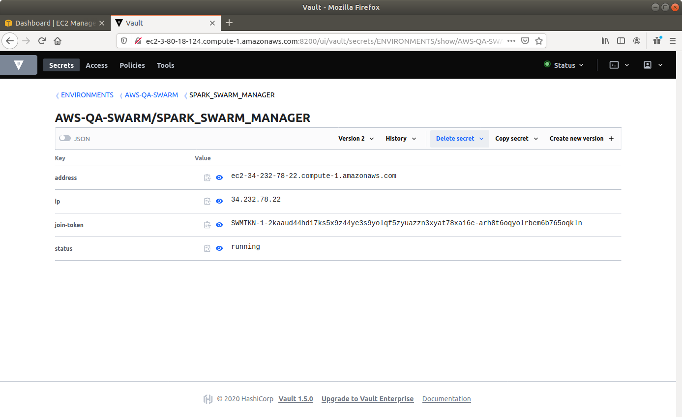Click the URL address bar

point(325,41)
